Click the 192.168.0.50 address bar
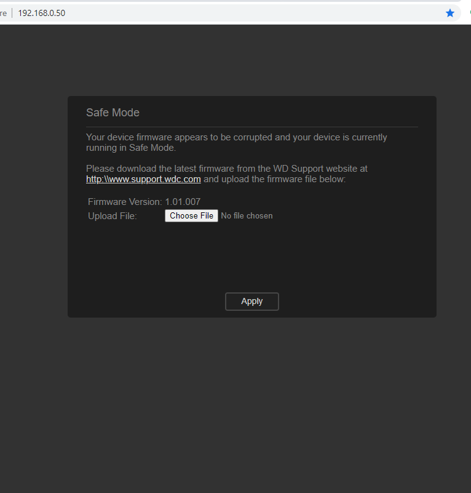471x493 pixels. (229, 13)
